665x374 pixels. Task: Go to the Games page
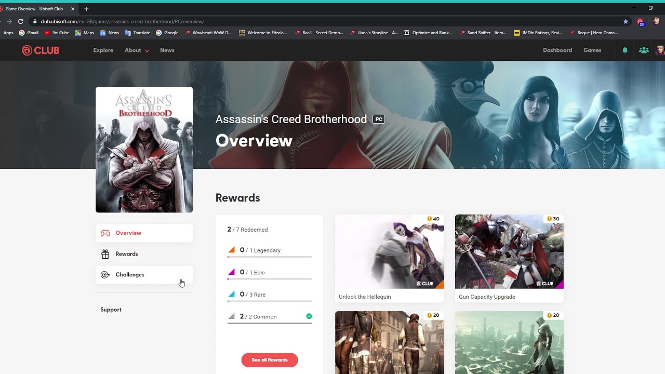pyautogui.click(x=592, y=50)
